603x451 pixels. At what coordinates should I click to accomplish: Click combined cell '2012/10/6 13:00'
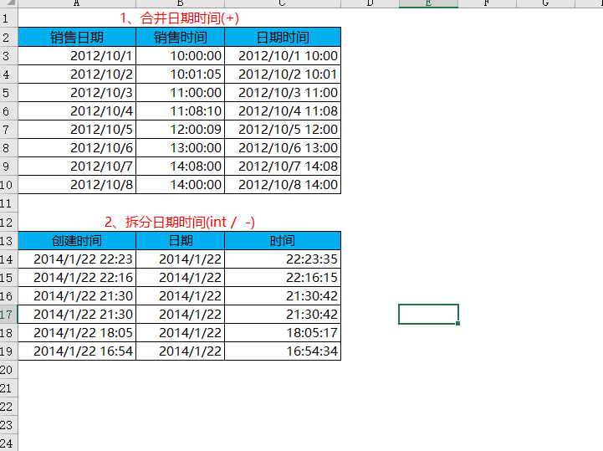pos(283,148)
